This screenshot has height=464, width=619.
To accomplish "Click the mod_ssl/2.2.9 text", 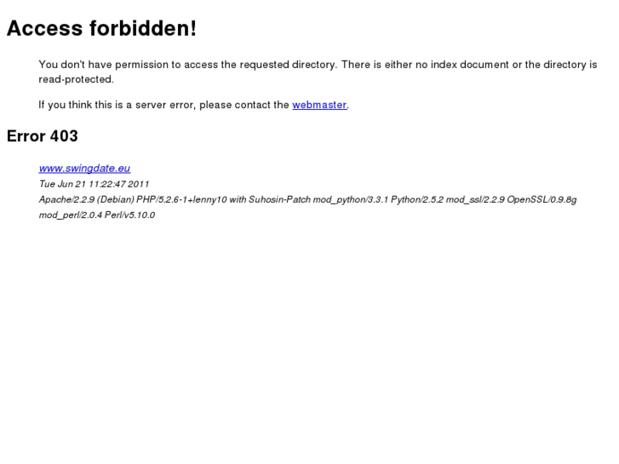I will tap(475, 199).
